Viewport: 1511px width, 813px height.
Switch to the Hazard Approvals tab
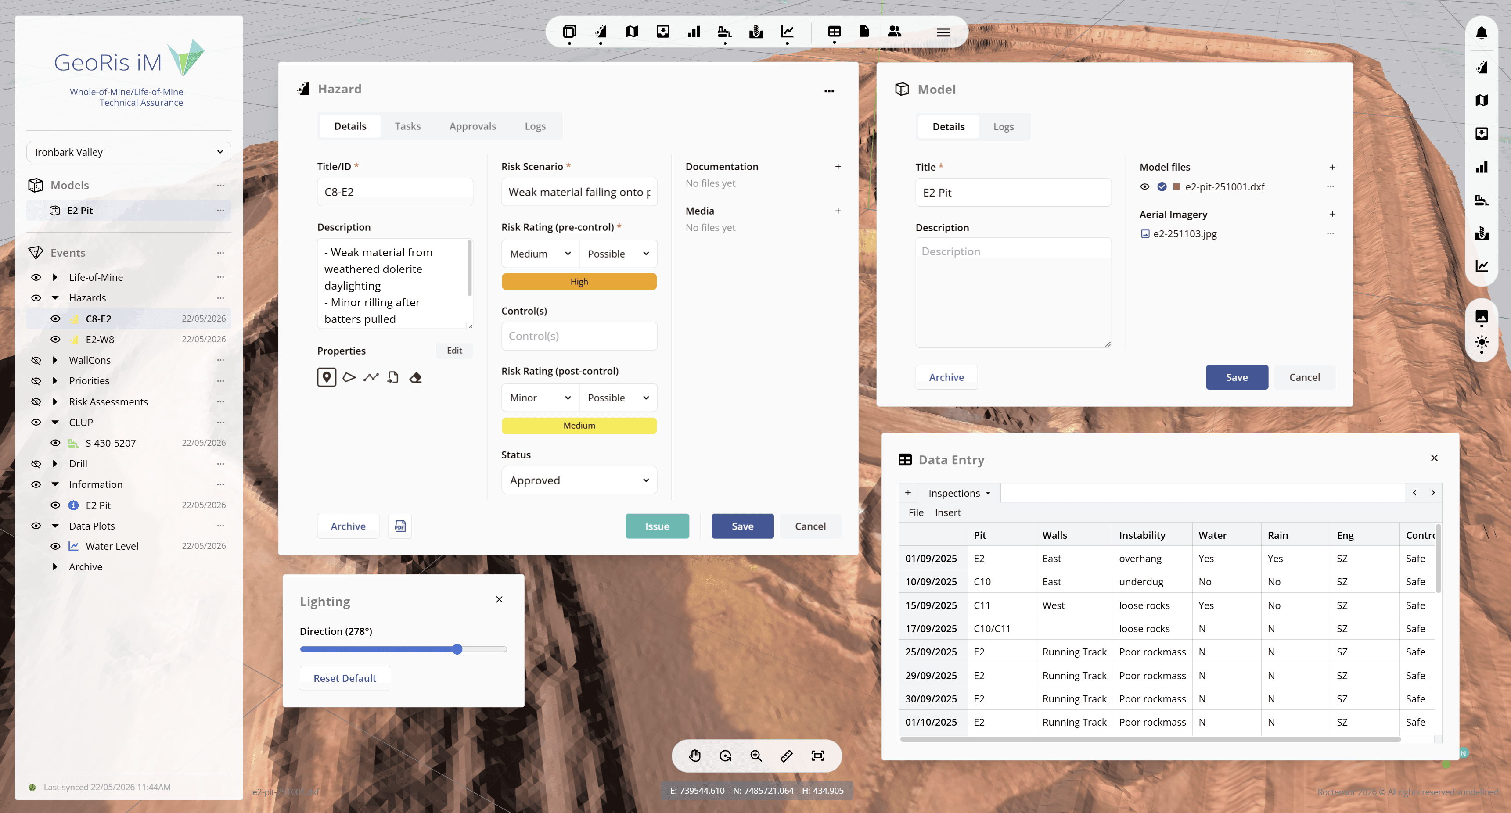(473, 126)
